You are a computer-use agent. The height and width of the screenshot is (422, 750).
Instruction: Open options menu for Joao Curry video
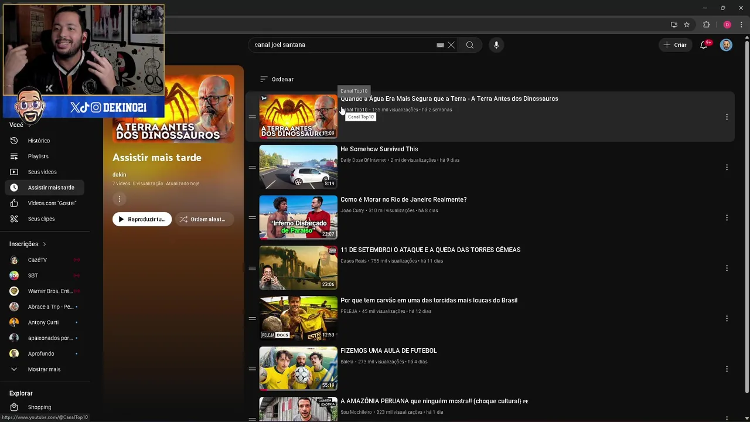[x=727, y=218]
